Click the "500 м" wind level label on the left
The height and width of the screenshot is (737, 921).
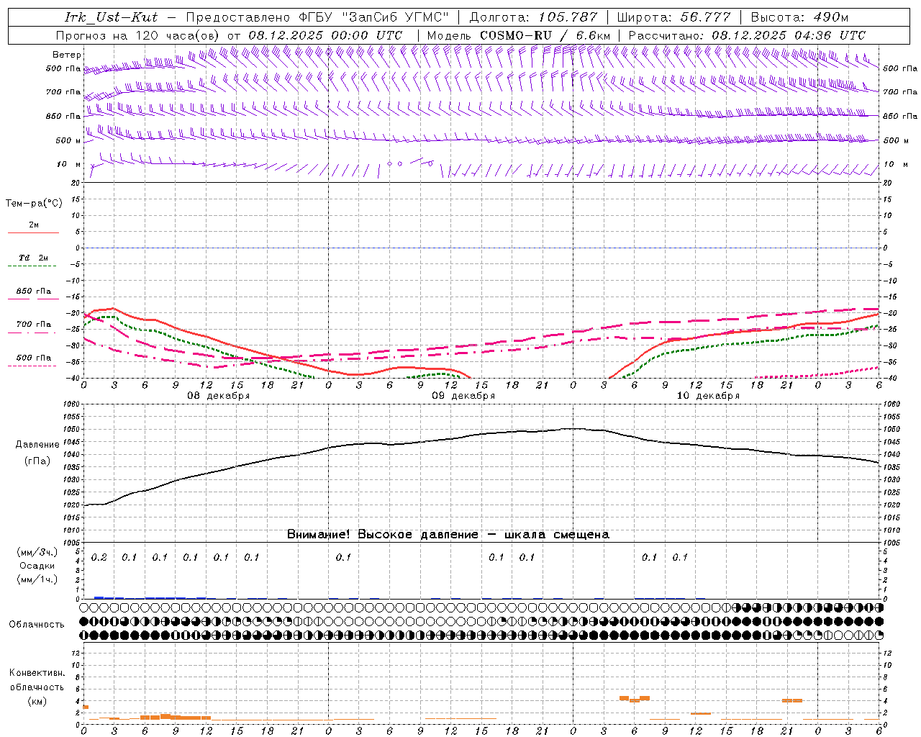pyautogui.click(x=68, y=140)
